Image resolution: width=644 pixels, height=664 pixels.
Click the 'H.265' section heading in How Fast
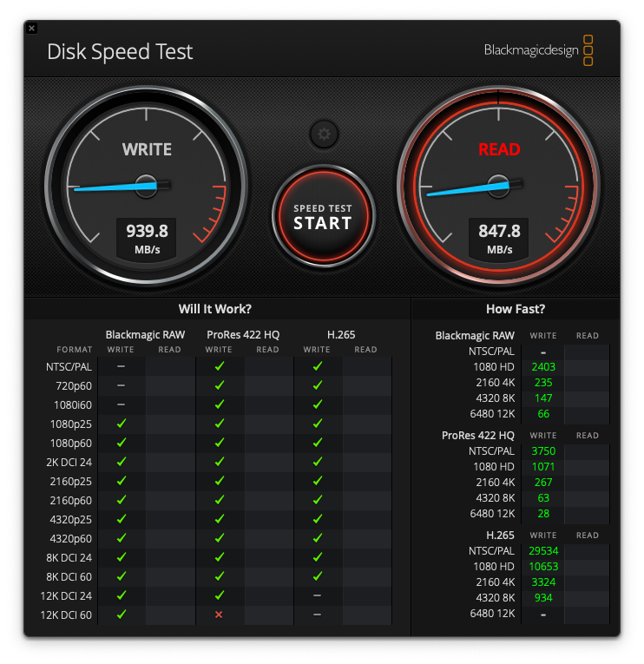(500, 536)
